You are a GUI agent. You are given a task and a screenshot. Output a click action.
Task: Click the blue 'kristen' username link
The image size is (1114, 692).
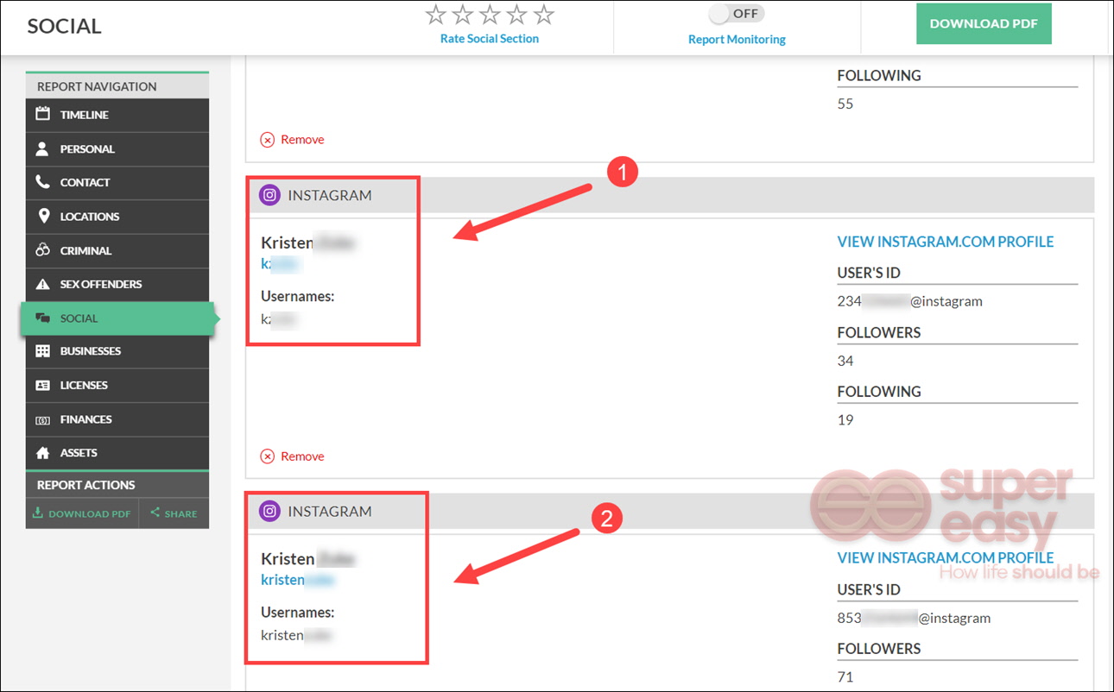(297, 580)
